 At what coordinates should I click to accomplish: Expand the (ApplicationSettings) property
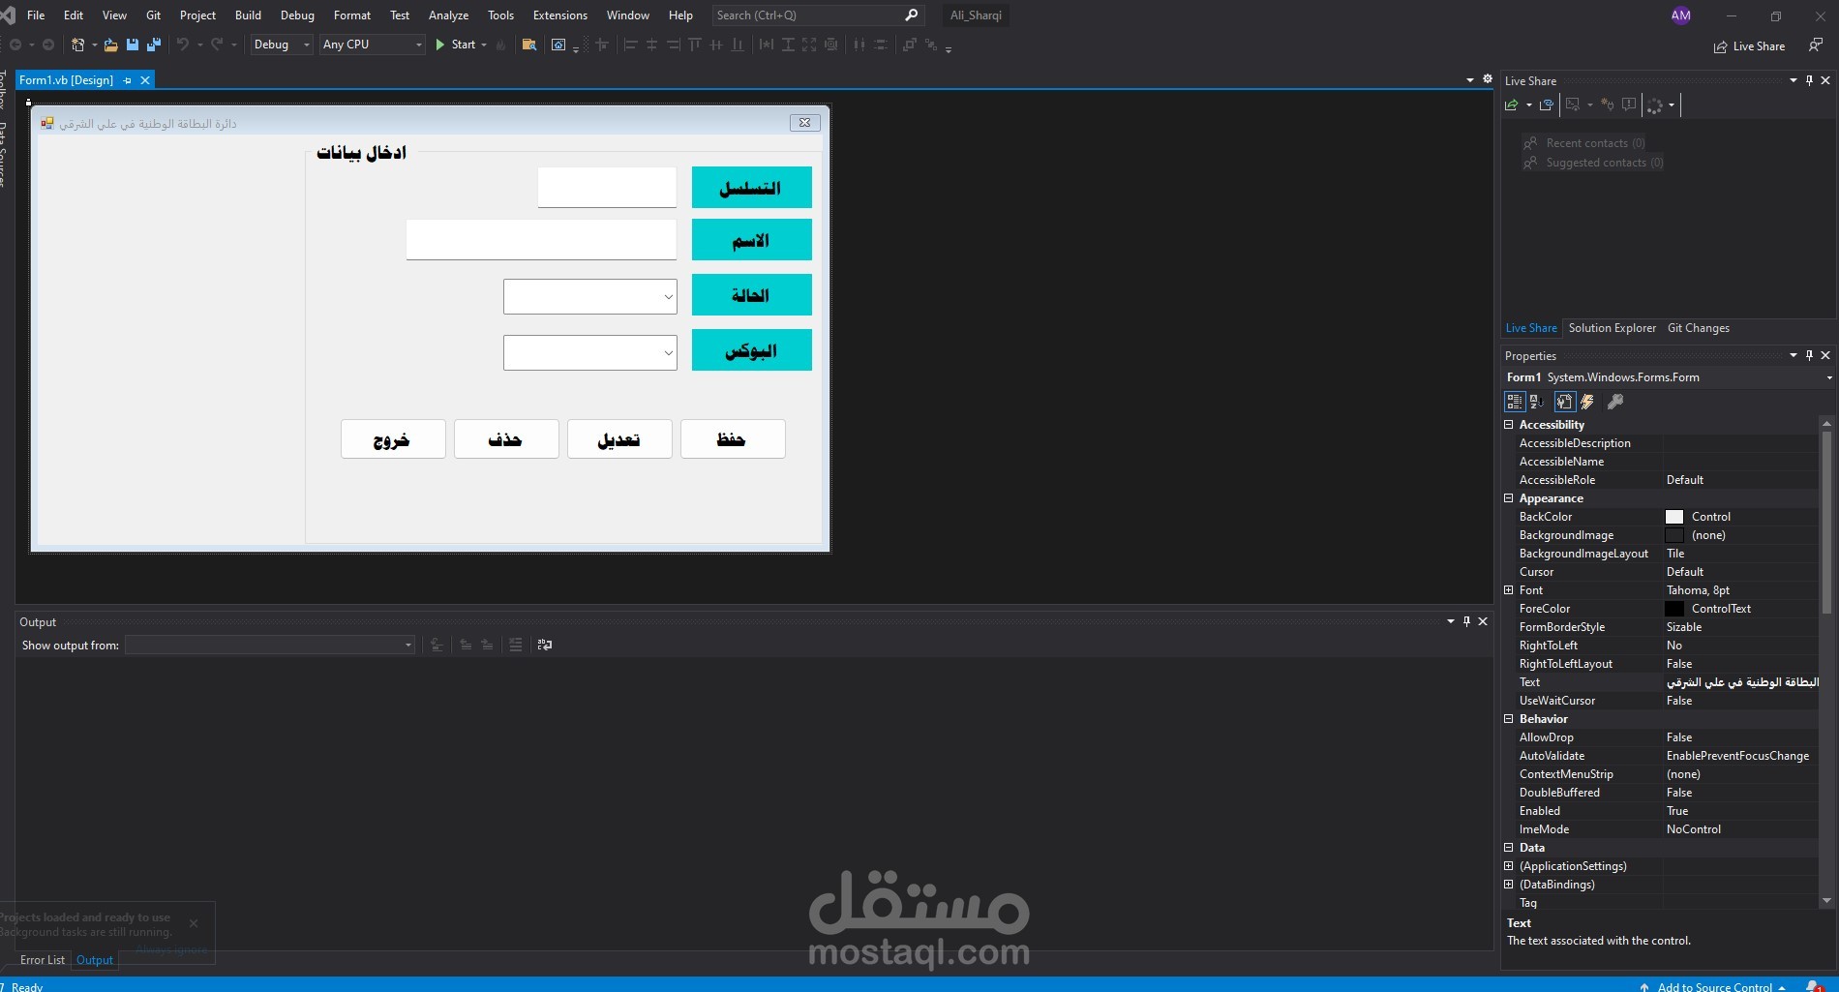(1509, 865)
